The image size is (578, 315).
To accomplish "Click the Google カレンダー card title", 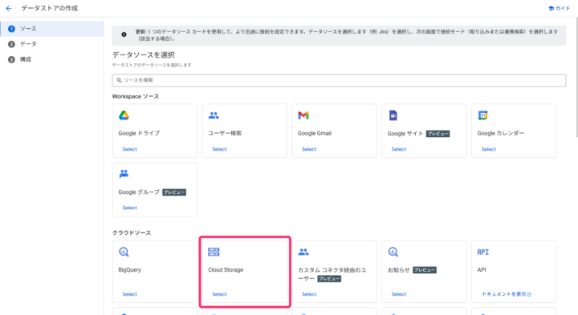I will pos(501,133).
